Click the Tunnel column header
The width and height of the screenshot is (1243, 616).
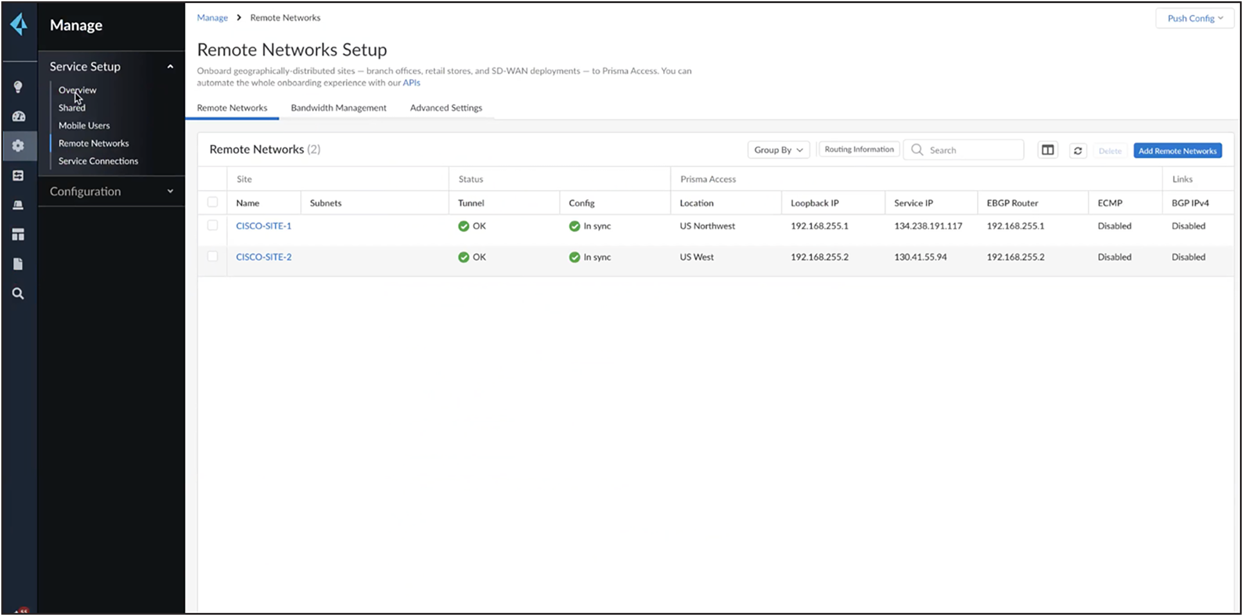coord(471,203)
